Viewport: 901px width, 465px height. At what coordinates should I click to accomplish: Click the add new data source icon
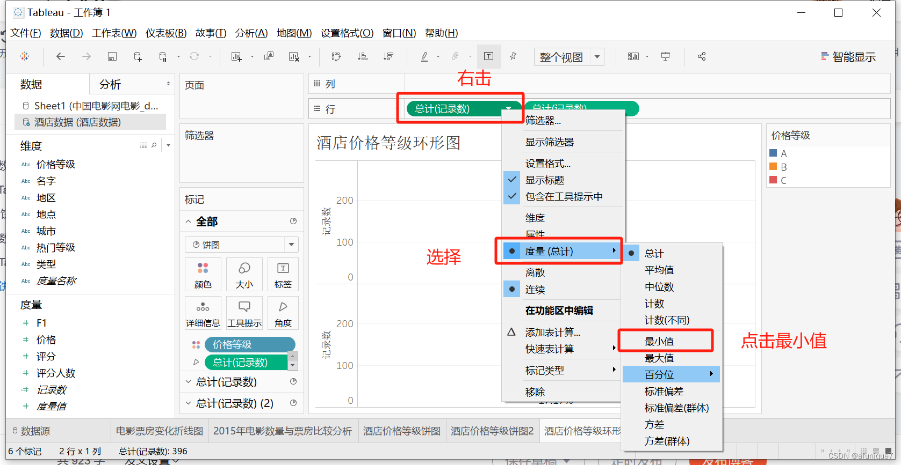point(138,56)
